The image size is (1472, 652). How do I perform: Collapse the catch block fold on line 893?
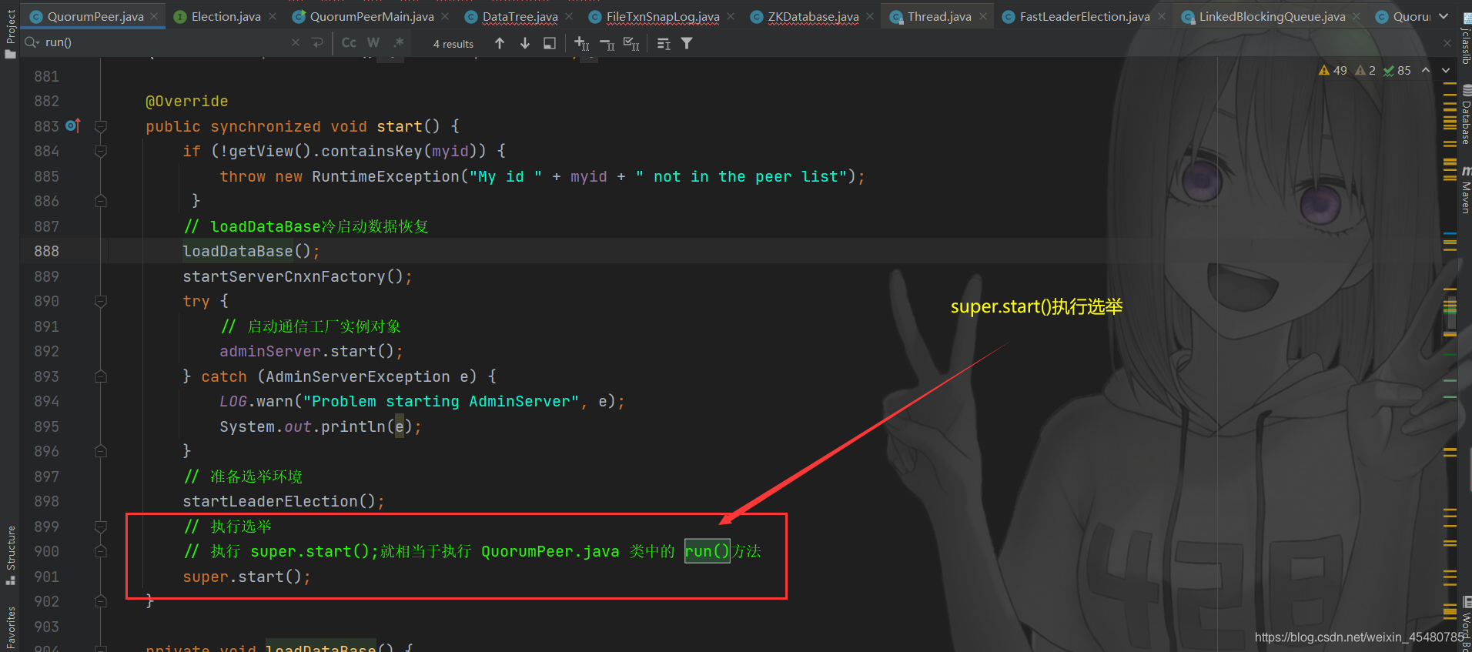point(101,376)
